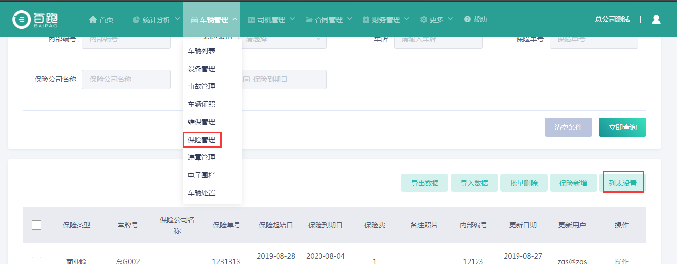The width and height of the screenshot is (677, 264).
Task: Click the folder icon beside 合同管理
Action: coord(309,20)
